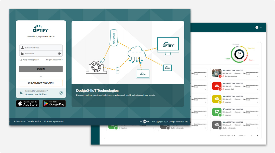Click the Dodge® IIoT Technologies heading
275x153 pixels.
97,91
